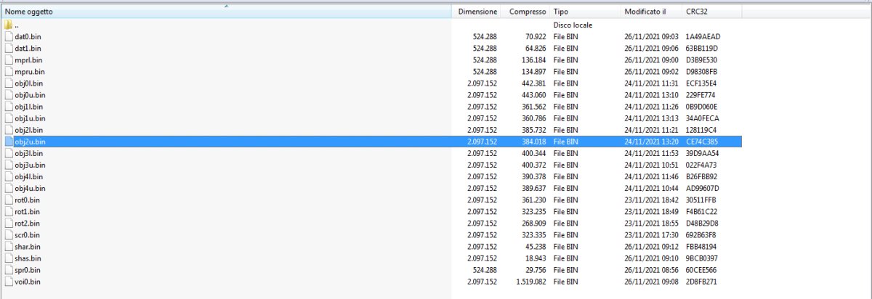Select the file name mpru.bin
The image size is (872, 299).
(28, 71)
